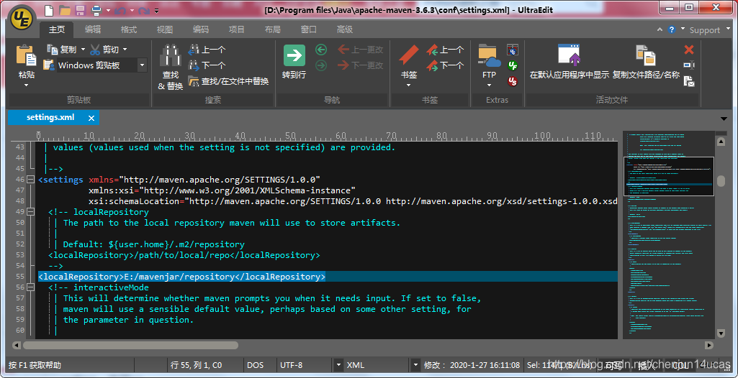Viewport: 738px width, 378px height.
Task: Click the DOS line terminator indicator
Action: pyautogui.click(x=256, y=365)
